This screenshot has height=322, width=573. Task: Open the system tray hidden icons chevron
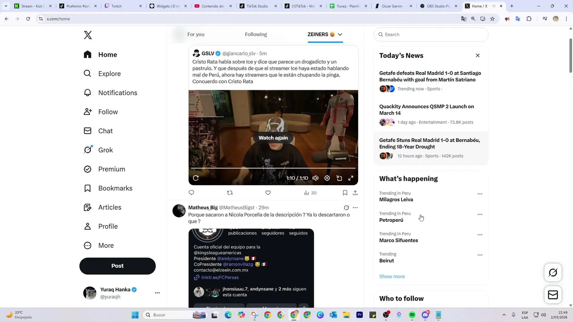click(504, 315)
